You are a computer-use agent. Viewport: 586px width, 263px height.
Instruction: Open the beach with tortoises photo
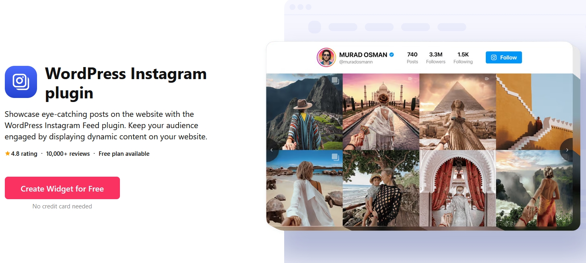[x=304, y=188]
